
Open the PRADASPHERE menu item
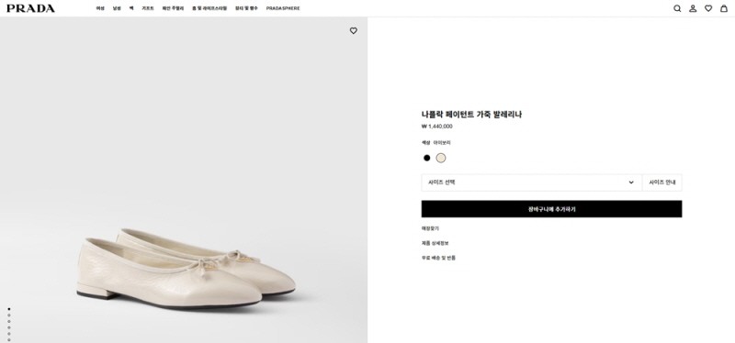click(283, 8)
